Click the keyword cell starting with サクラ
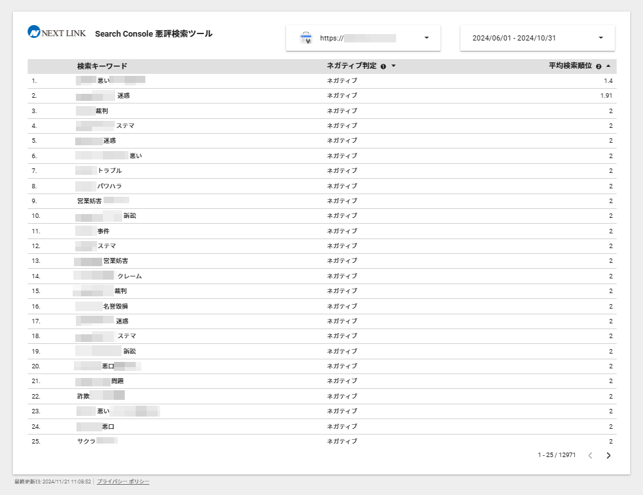 point(87,441)
